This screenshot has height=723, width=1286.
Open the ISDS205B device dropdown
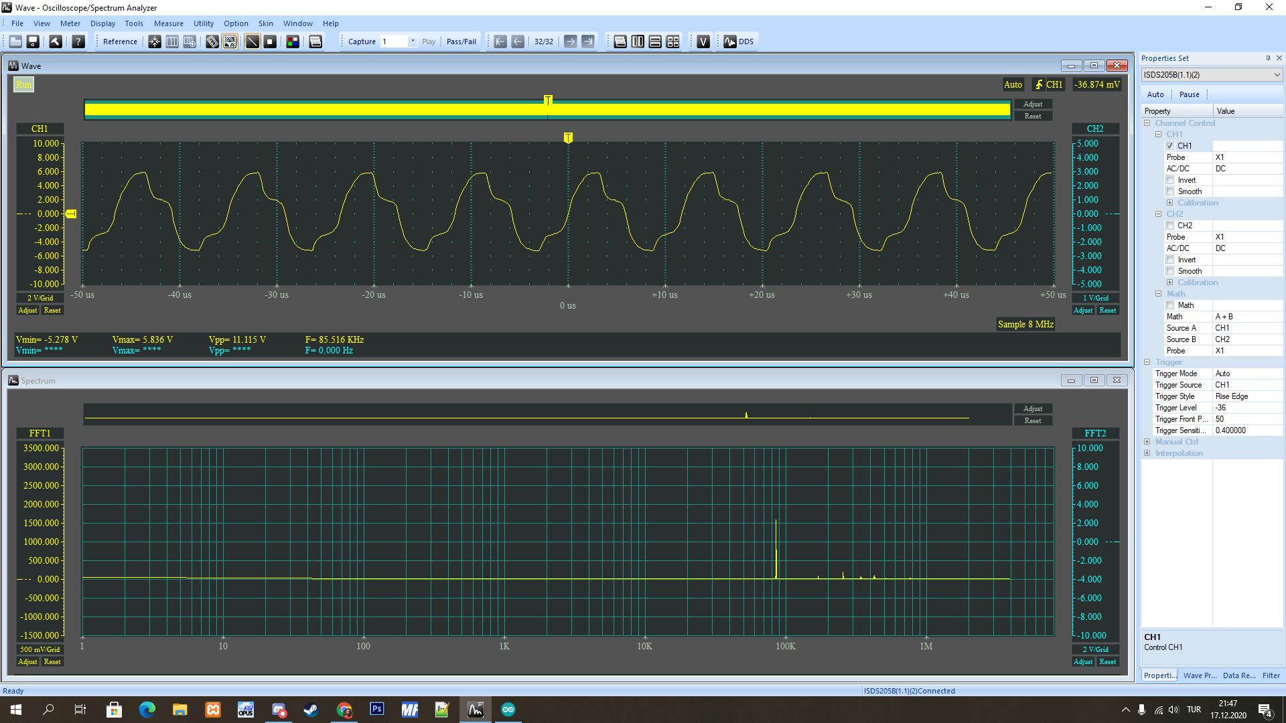tap(1277, 75)
